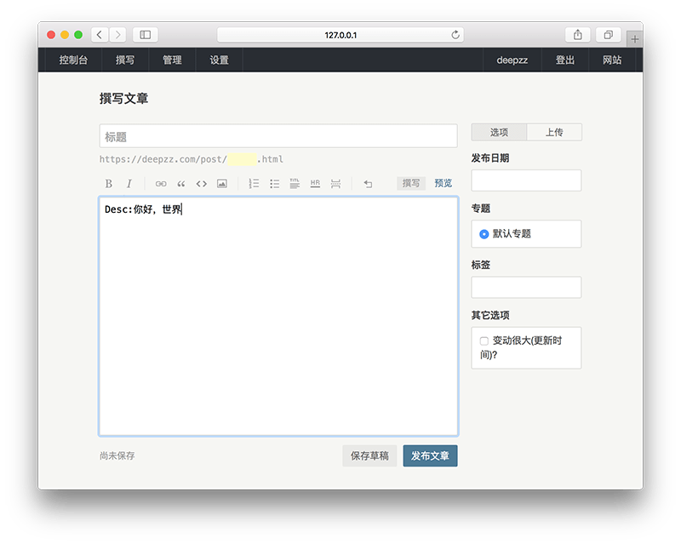
Task: Click the 标题 title input field
Action: point(278,136)
